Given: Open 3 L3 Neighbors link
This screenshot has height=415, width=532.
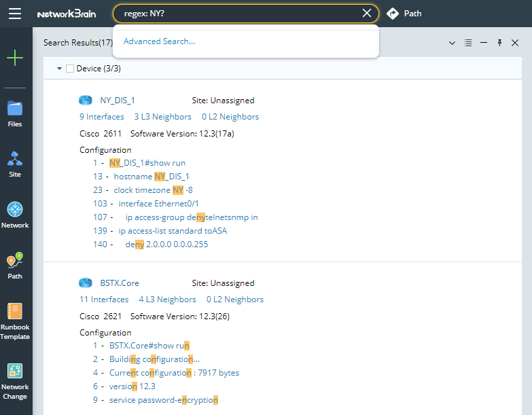Looking at the screenshot, I should (x=163, y=117).
